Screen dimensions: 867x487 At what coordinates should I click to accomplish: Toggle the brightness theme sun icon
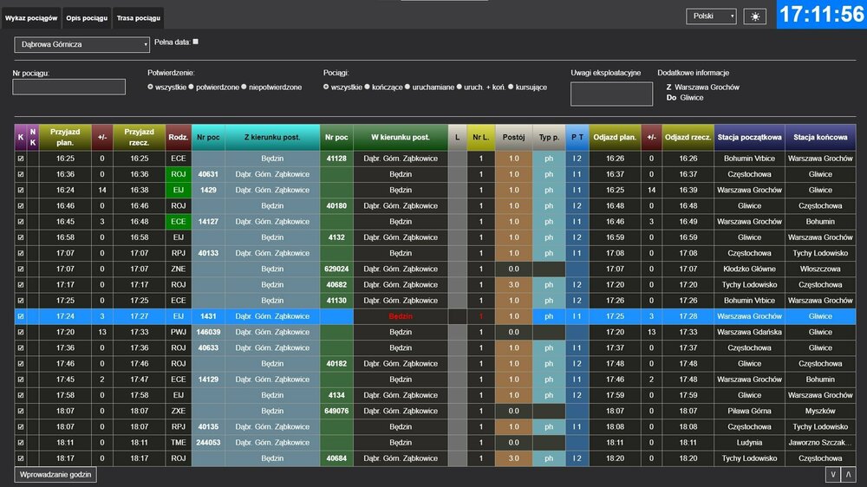pos(755,16)
